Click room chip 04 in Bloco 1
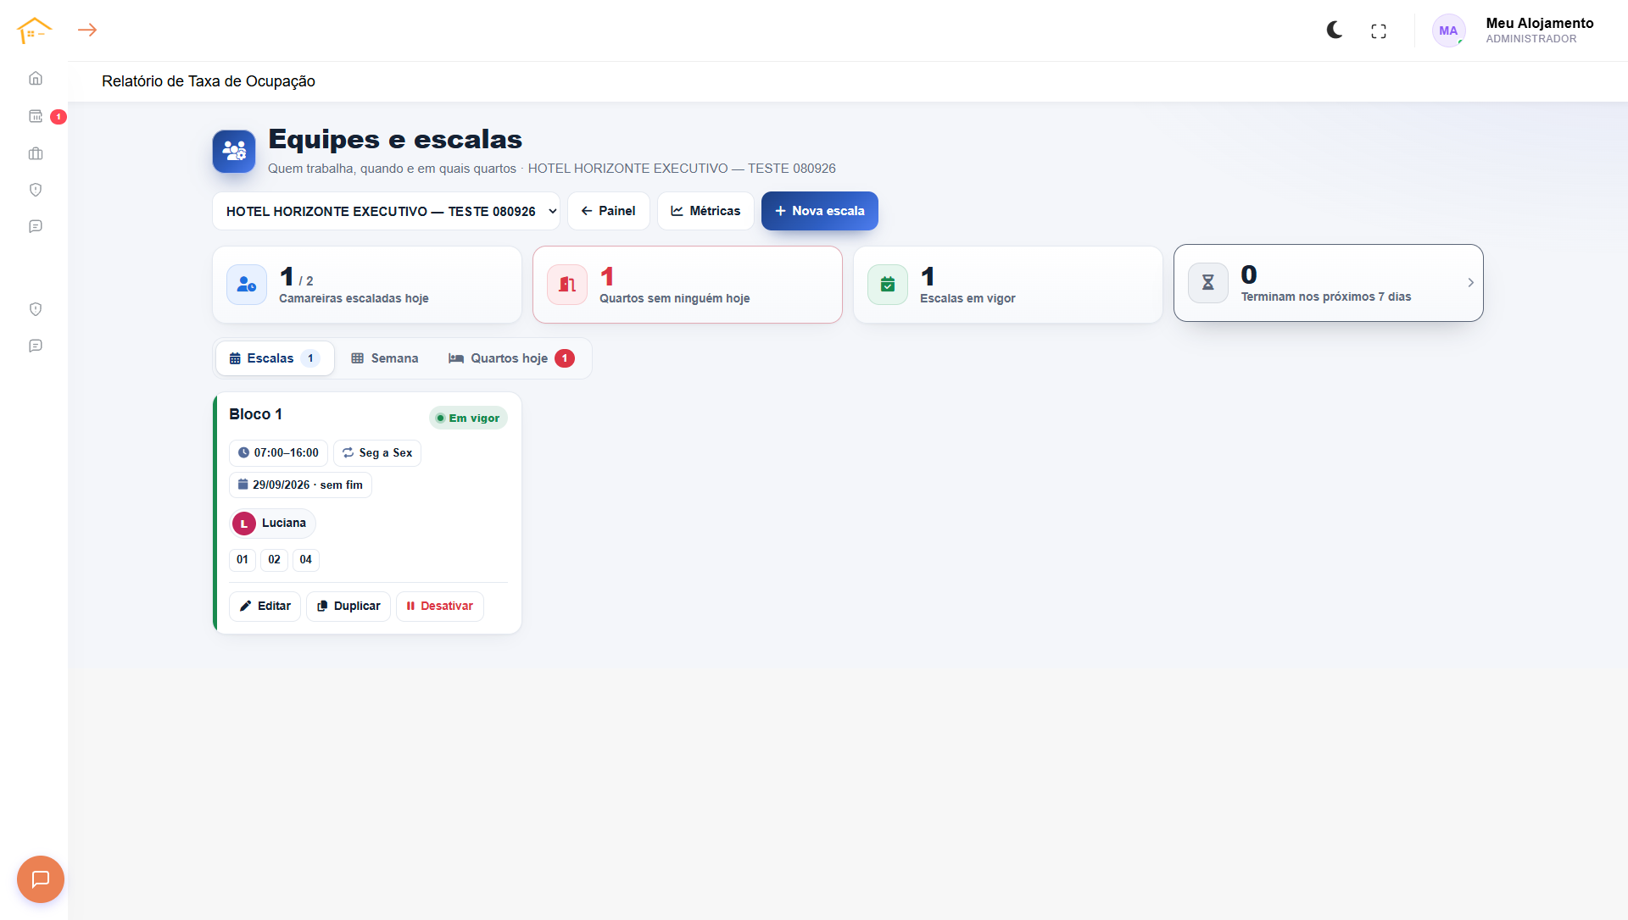The width and height of the screenshot is (1628, 920). click(x=306, y=560)
